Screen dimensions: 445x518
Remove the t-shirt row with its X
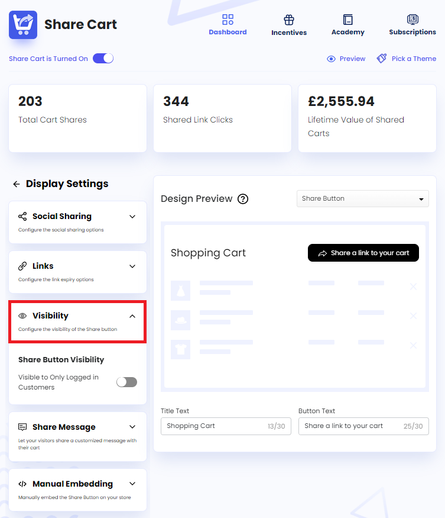(x=413, y=346)
